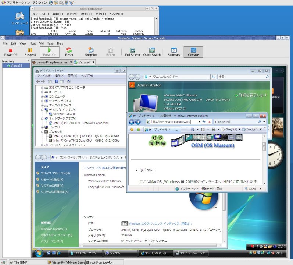Viewport: 293px width, 265px height.
Task: Go back in Internet Explorer
Action: pyautogui.click(x=132, y=122)
